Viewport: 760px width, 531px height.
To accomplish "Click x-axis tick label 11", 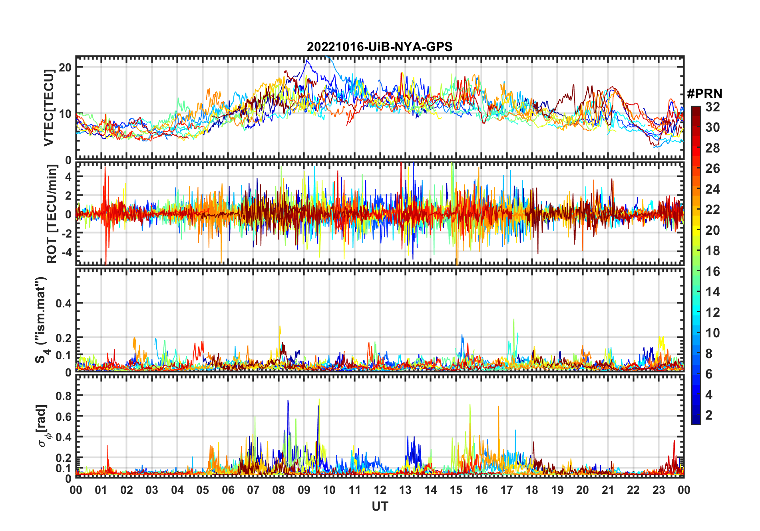I will point(355,490).
